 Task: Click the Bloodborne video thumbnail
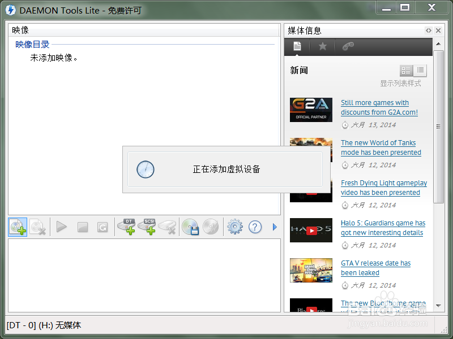pyautogui.click(x=311, y=305)
